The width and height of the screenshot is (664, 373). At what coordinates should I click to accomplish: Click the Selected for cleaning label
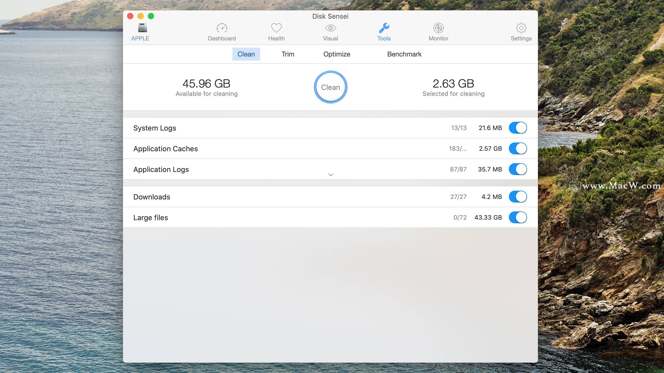[453, 94]
